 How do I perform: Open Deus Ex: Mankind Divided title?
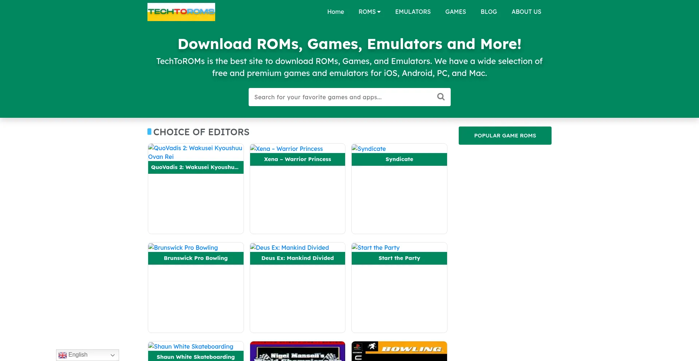point(297,258)
